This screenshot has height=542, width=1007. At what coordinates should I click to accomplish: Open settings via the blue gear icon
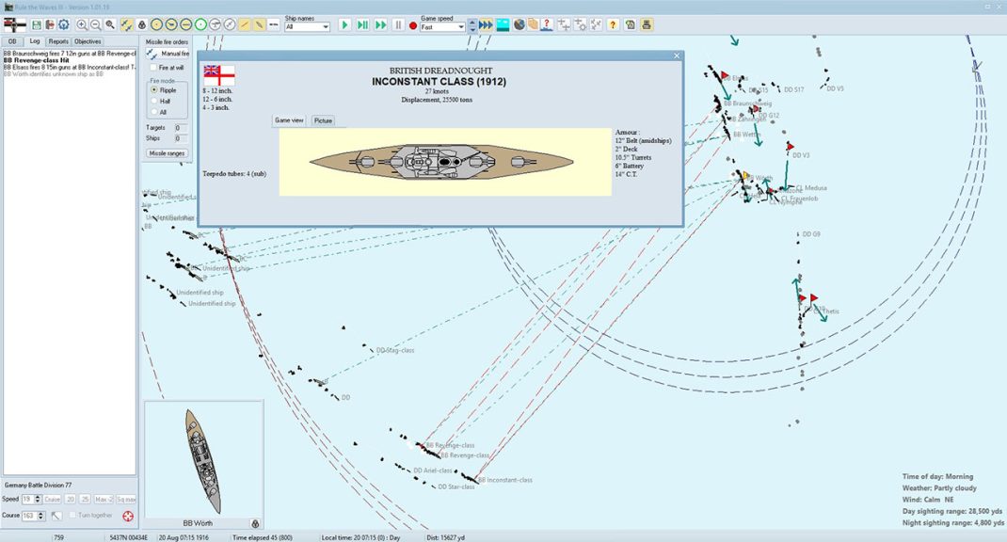[x=63, y=24]
